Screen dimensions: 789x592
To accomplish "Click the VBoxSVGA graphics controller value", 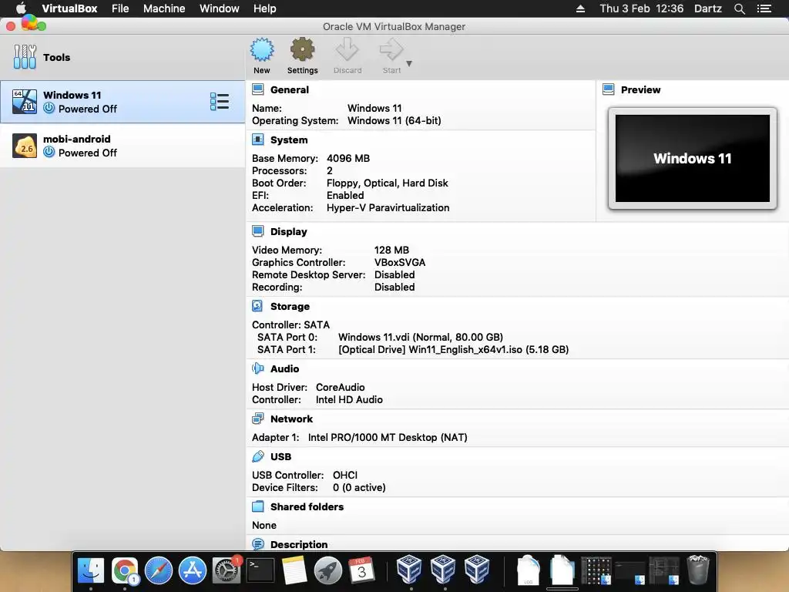I will click(x=400, y=262).
